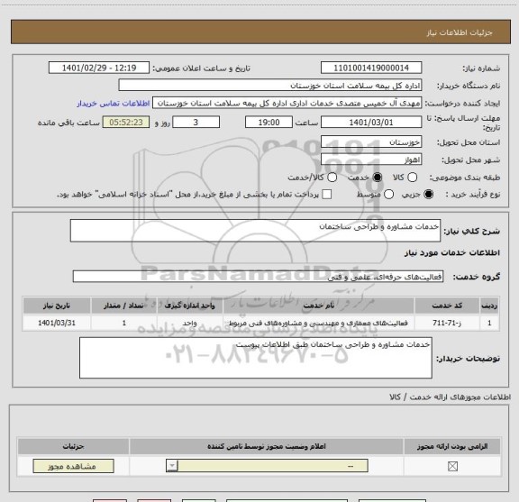Click the service name cell فعالیت‌های معماری و مهندسی
The height and width of the screenshot is (502, 519).
pos(318,323)
